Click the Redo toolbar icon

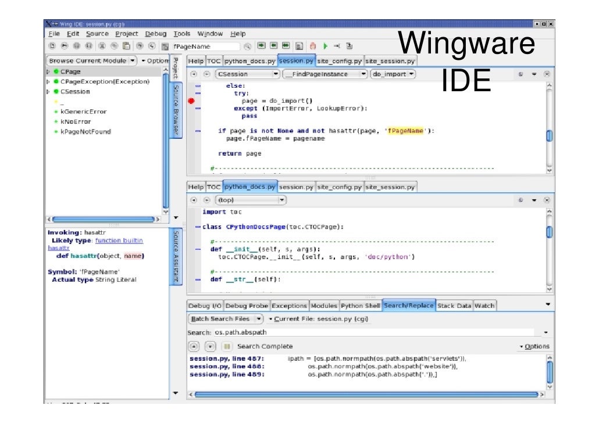[x=152, y=46]
